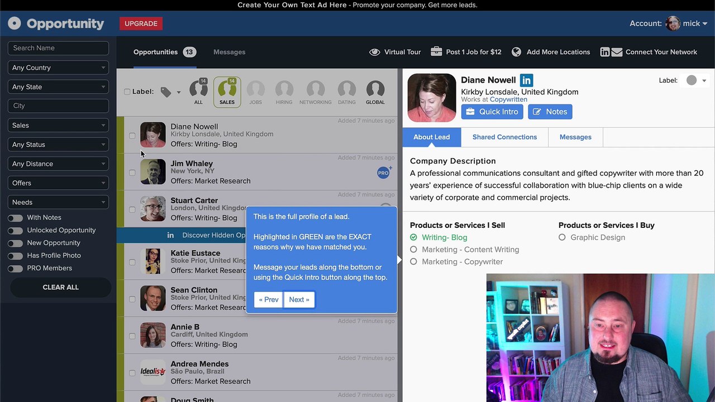This screenshot has height=402, width=715.
Task: Select the NETWORKING category filter icon
Action: [x=315, y=92]
